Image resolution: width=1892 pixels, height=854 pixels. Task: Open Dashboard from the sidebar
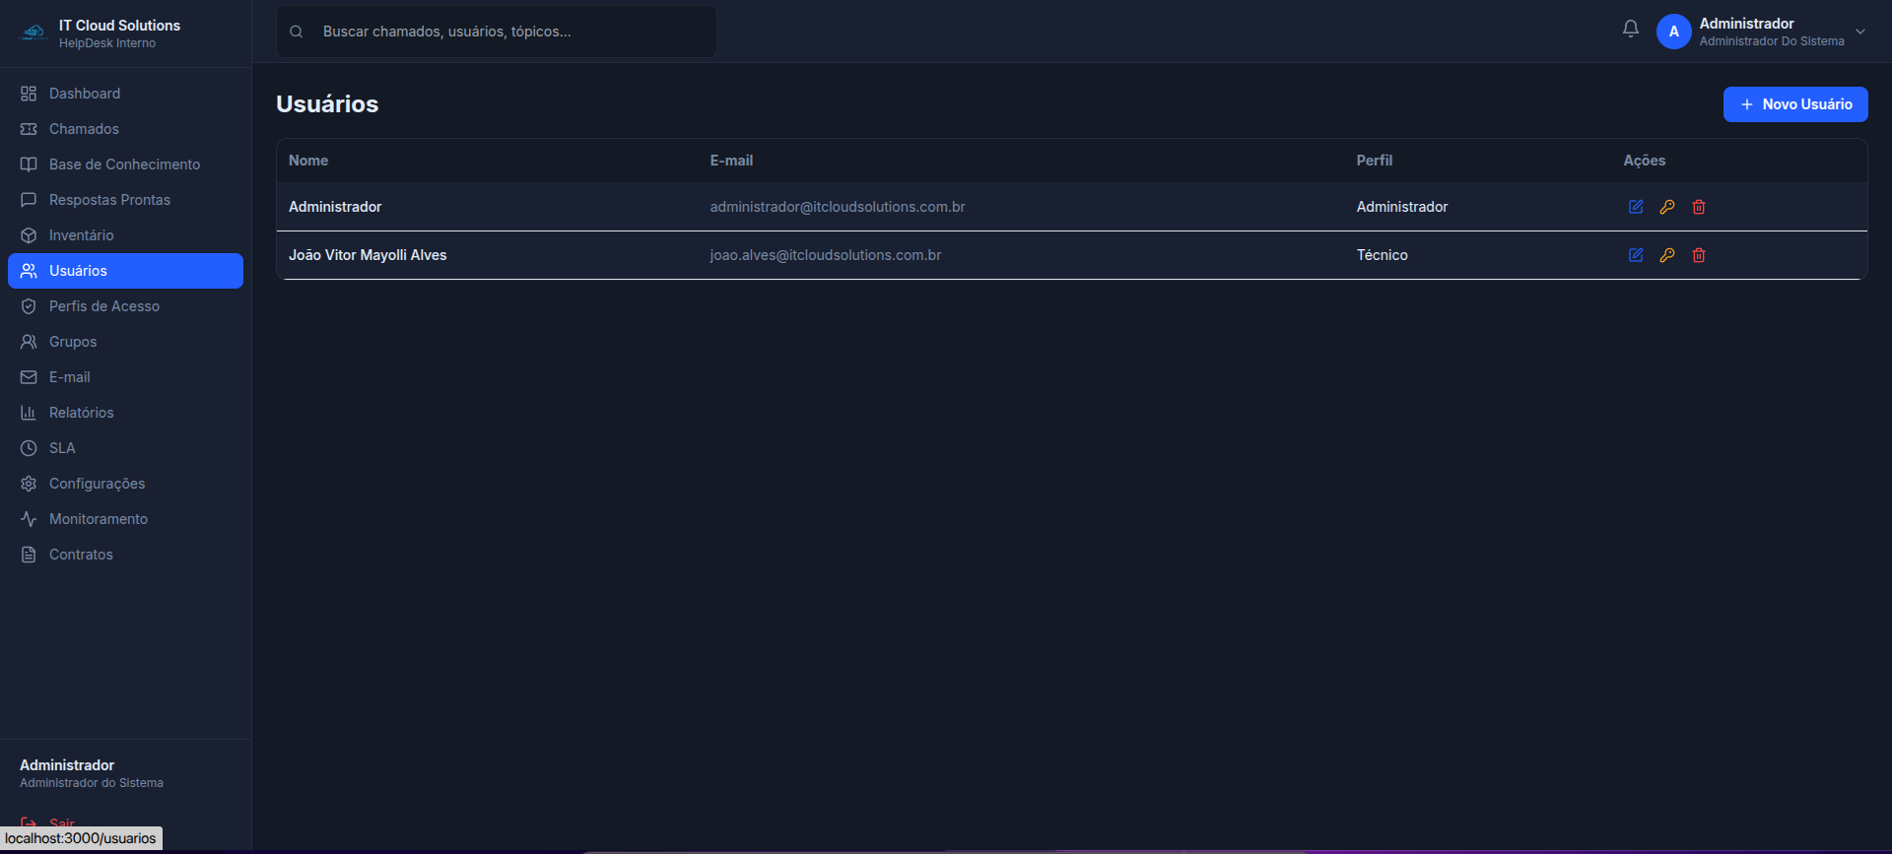125,94
